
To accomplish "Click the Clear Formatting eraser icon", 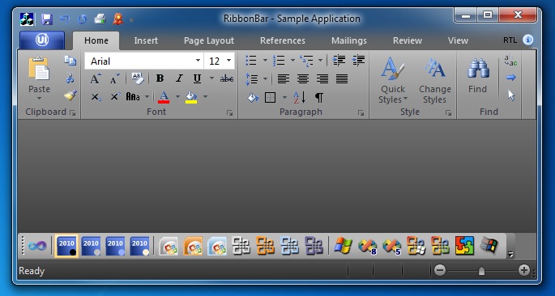I will pos(138,78).
